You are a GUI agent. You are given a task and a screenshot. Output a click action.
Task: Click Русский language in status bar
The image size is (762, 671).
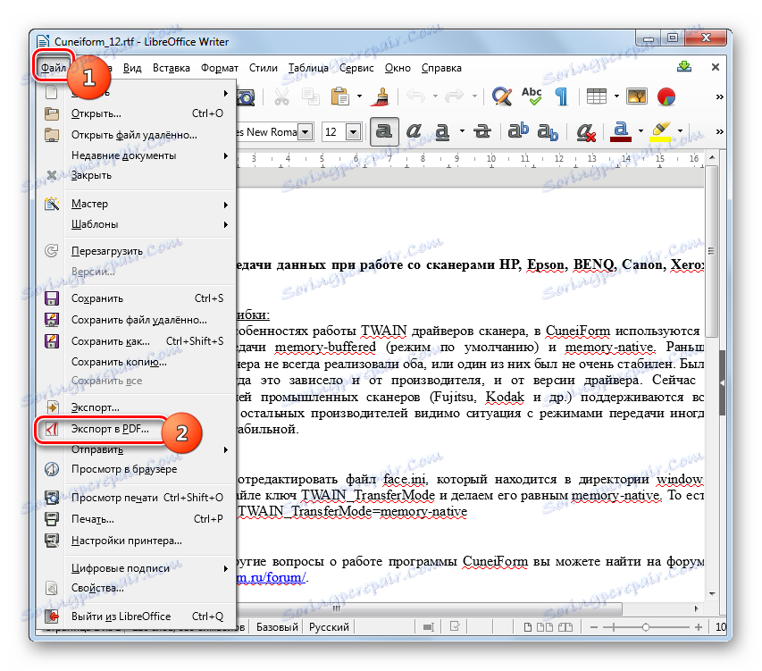(329, 627)
